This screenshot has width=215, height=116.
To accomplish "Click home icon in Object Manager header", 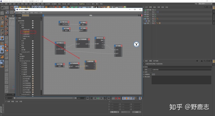I will tap(207, 7).
